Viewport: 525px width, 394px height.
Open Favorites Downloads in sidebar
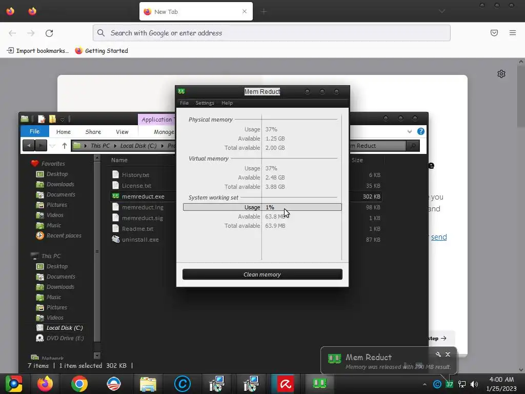click(60, 184)
